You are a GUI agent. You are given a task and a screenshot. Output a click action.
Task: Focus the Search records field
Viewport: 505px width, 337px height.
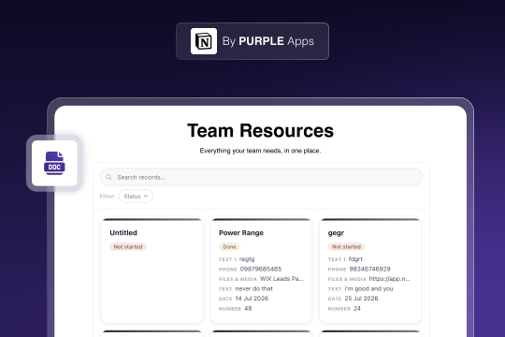261,177
